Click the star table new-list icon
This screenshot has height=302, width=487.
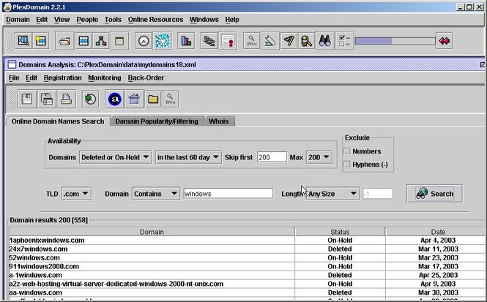(x=41, y=41)
